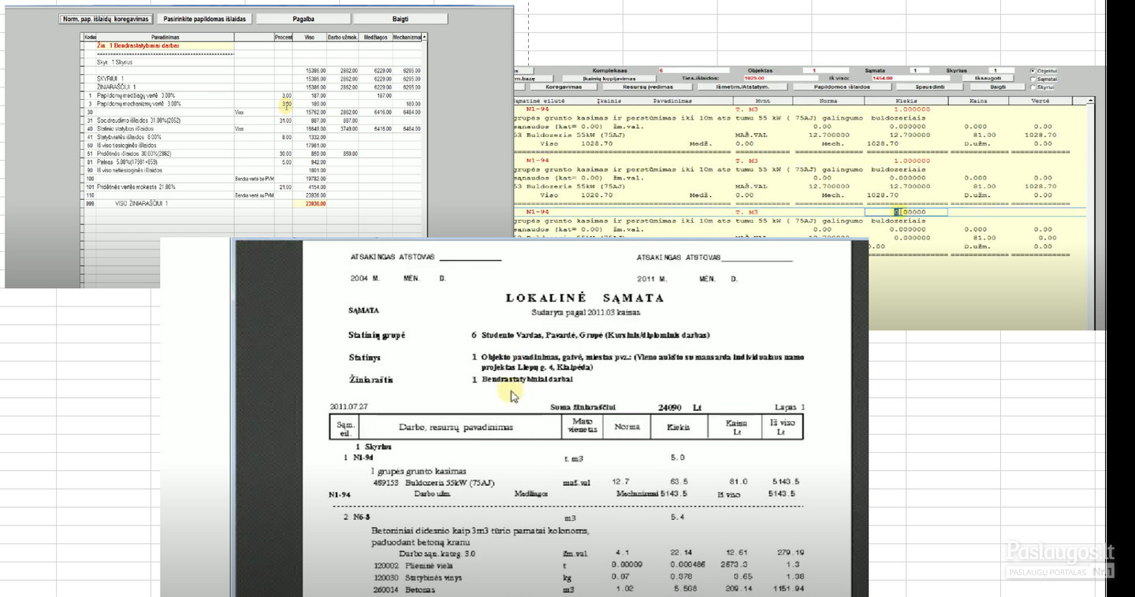Screen dimensions: 1135x597
Task: Click the Statinių grupė label in the document
Action: pyautogui.click(x=377, y=335)
